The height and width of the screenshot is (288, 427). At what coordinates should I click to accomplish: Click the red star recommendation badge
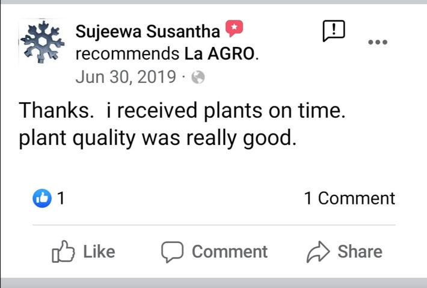[233, 29]
